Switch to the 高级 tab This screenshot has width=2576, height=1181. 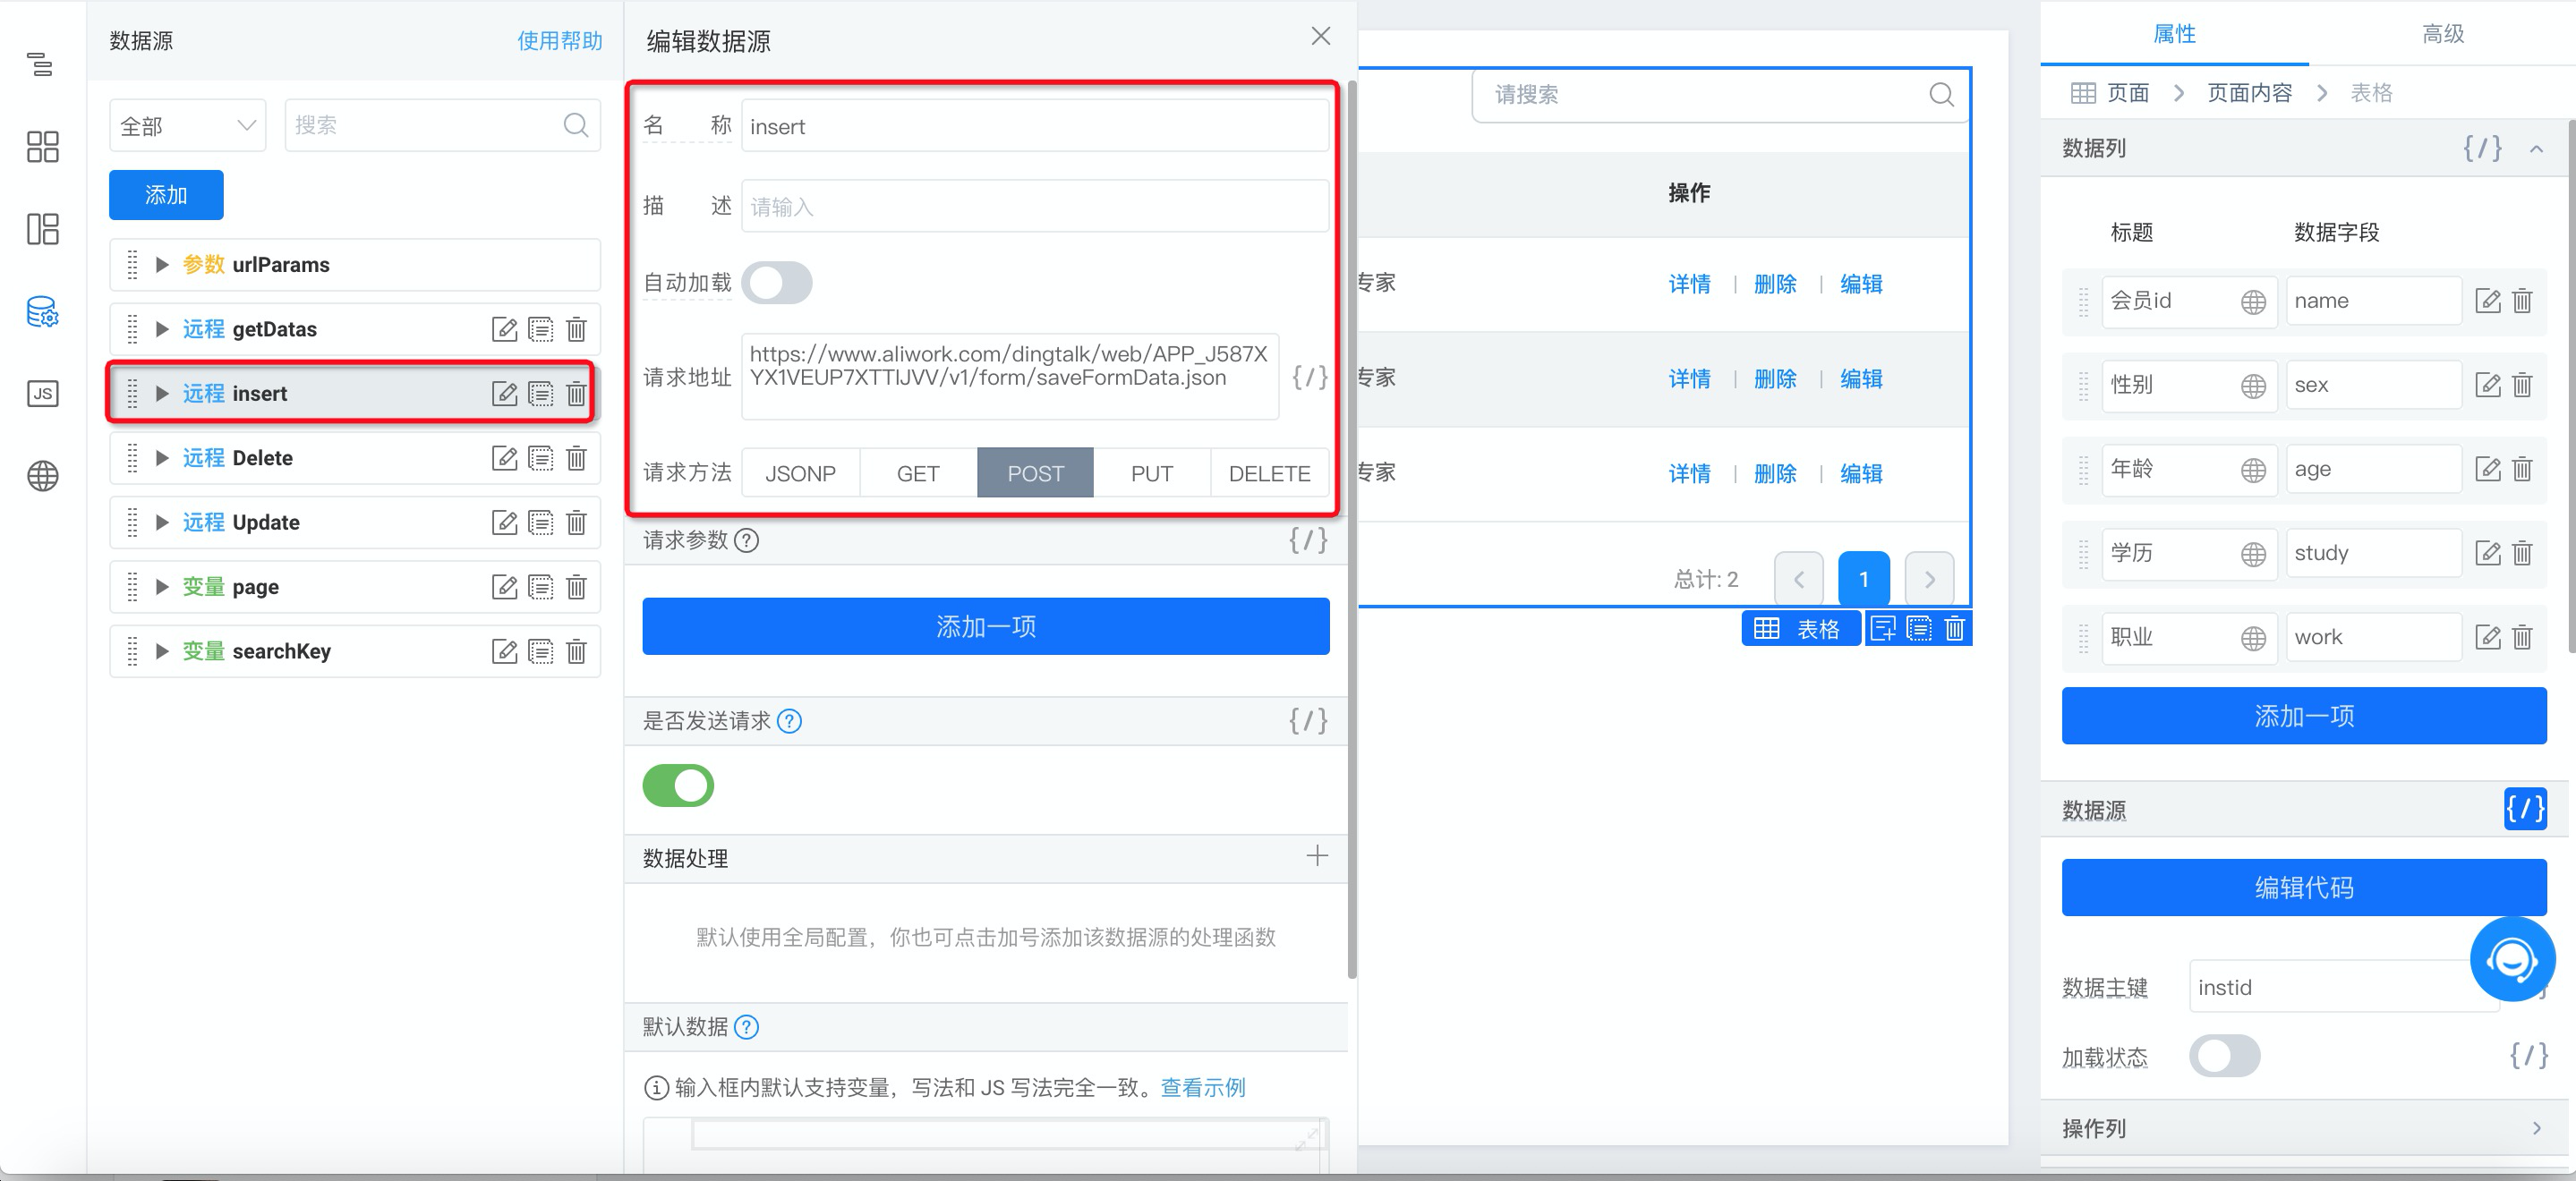(x=2442, y=34)
